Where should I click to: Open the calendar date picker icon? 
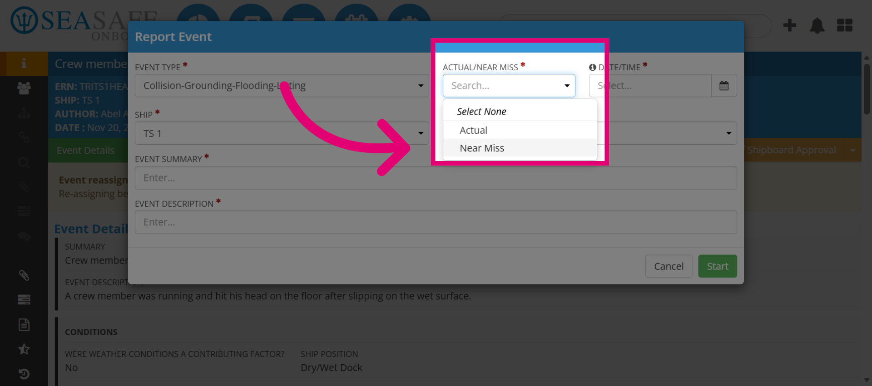724,86
